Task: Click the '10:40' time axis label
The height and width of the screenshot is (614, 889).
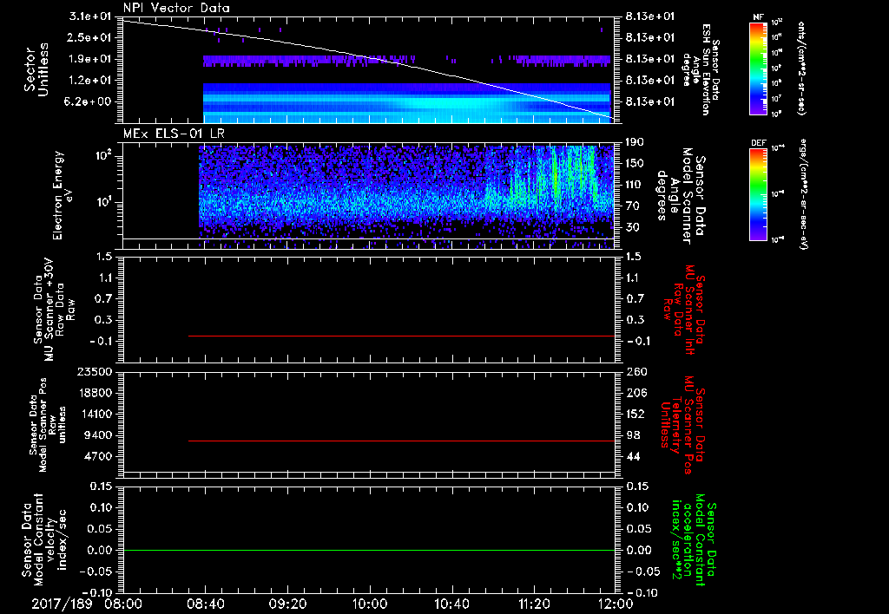Action: tap(452, 604)
